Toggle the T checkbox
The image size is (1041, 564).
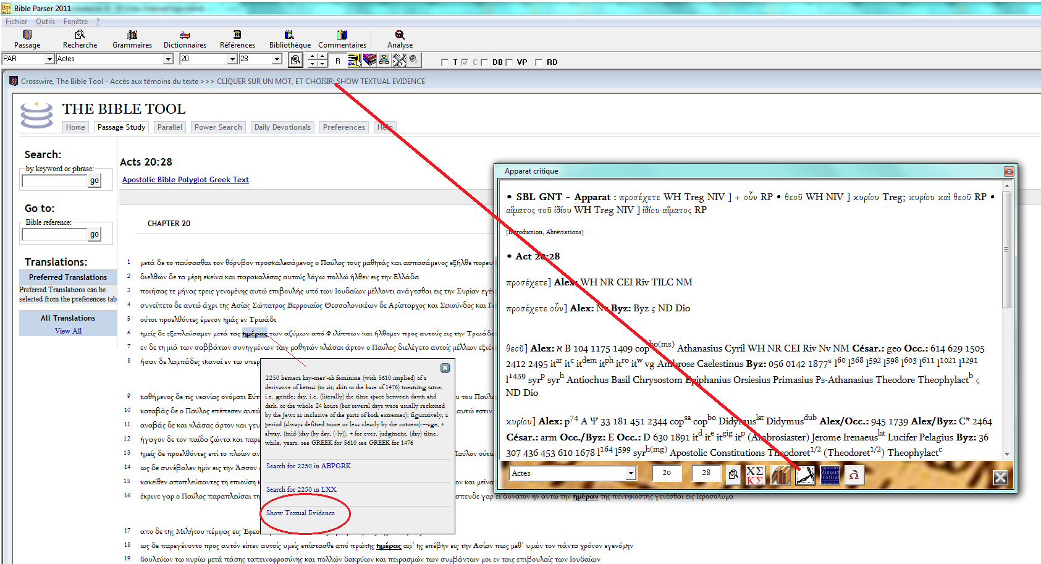[x=445, y=62]
